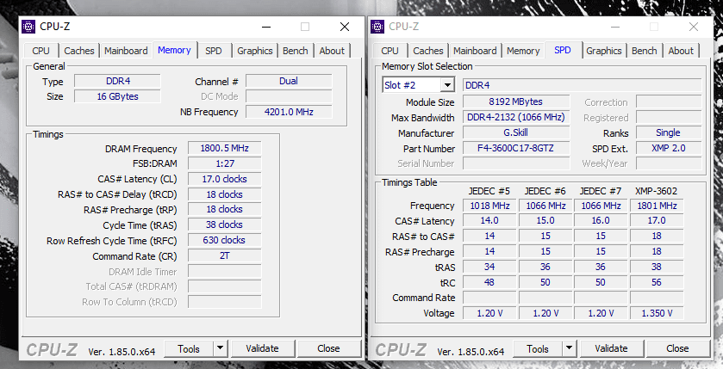Click Max Bandwidth value DDR4-2132 (1066 MHz)
The image size is (723, 369).
pos(516,117)
